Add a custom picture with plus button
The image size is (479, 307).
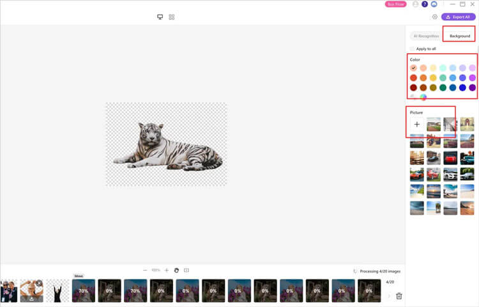416,124
